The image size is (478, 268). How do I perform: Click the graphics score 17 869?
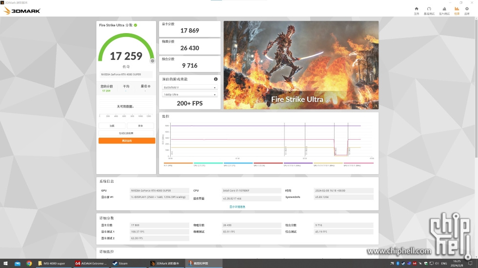point(190,30)
